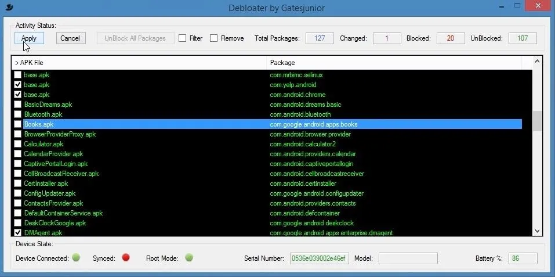555x277 pixels.
Task: Click the Debloater app icon in title bar
Action: coord(9,7)
